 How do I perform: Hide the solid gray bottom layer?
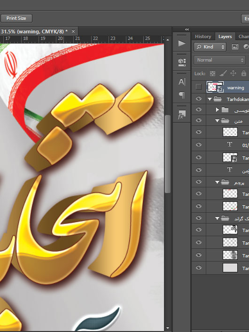[x=199, y=267]
